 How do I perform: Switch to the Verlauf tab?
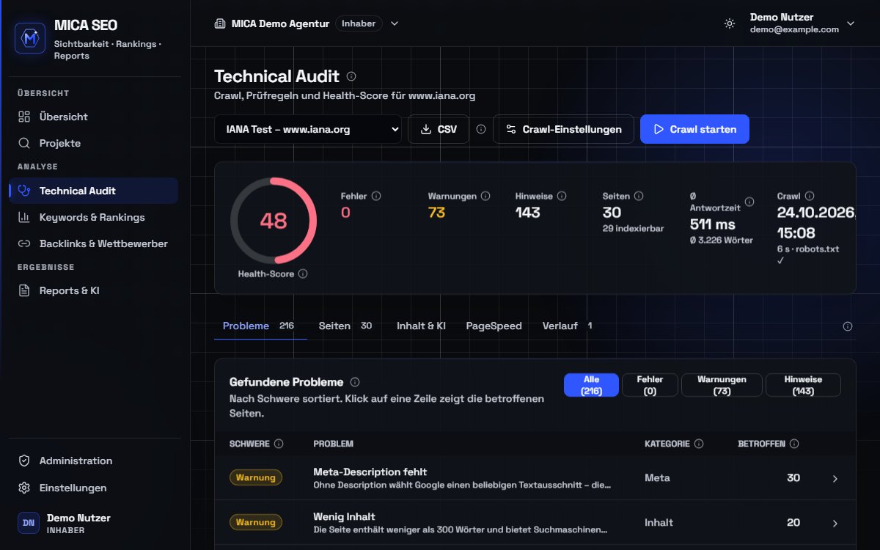tap(567, 326)
